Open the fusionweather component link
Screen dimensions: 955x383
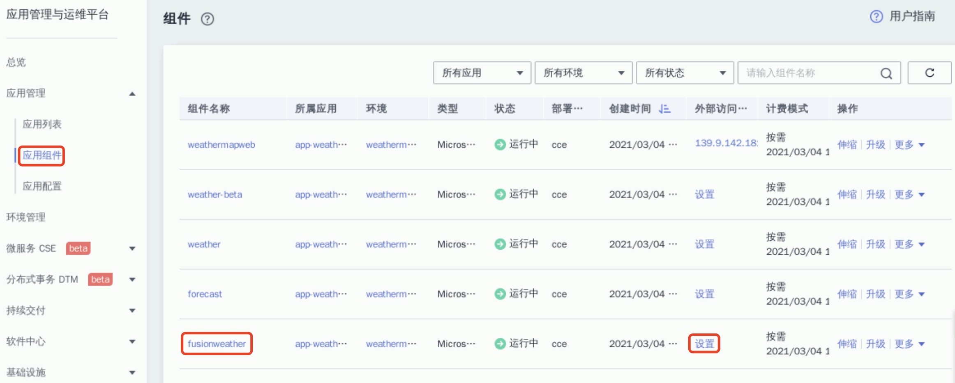pyautogui.click(x=217, y=344)
